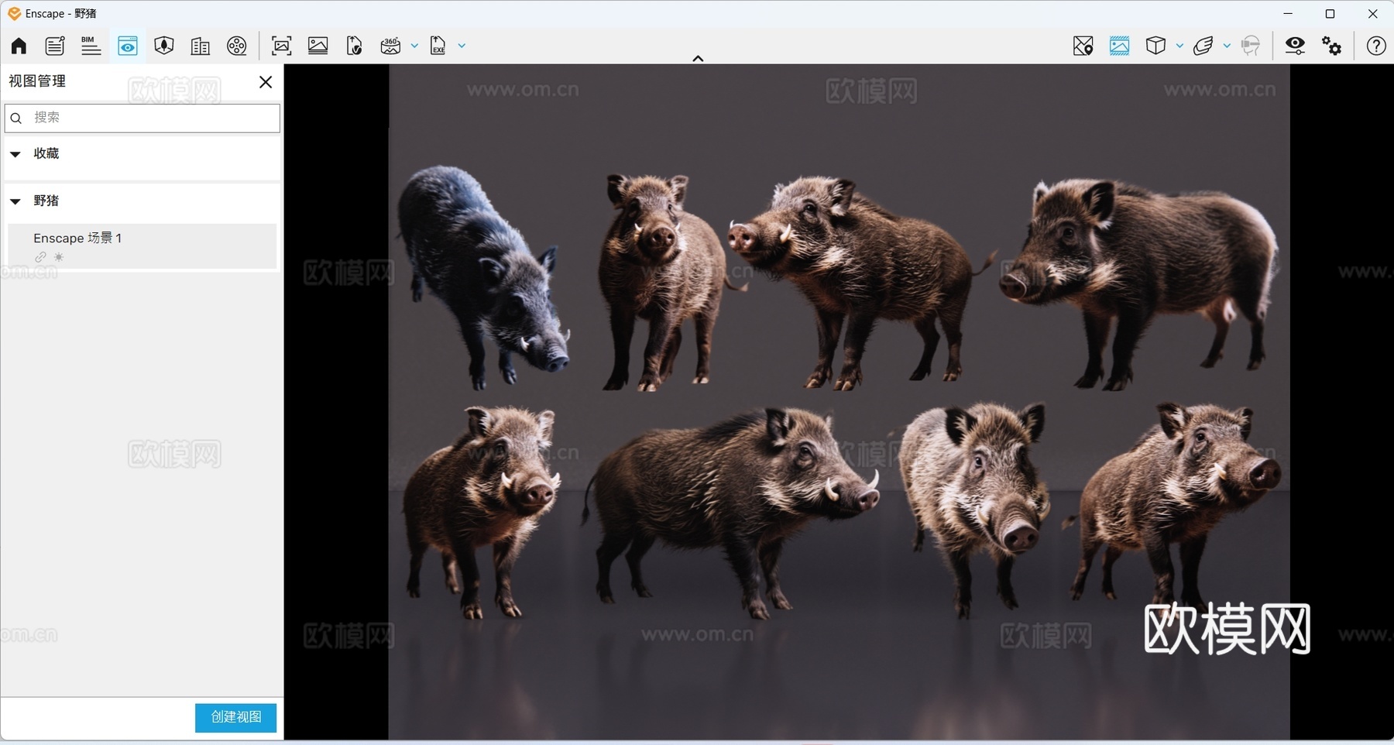1394x745 pixels.
Task: Click the Home icon in the toolbar
Action: [x=19, y=46]
